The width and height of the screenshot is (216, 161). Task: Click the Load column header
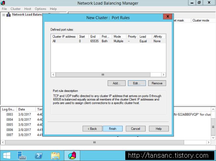[x=145, y=36]
